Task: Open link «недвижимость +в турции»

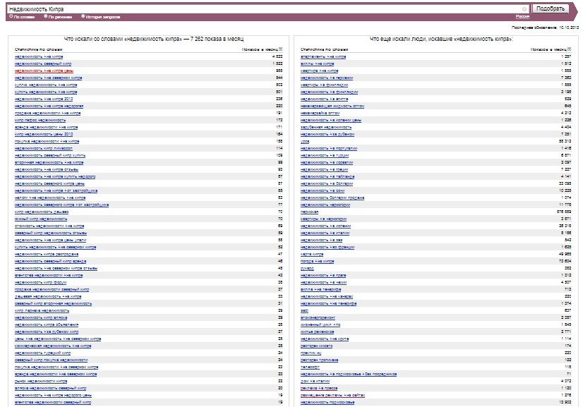Action: [325, 156]
